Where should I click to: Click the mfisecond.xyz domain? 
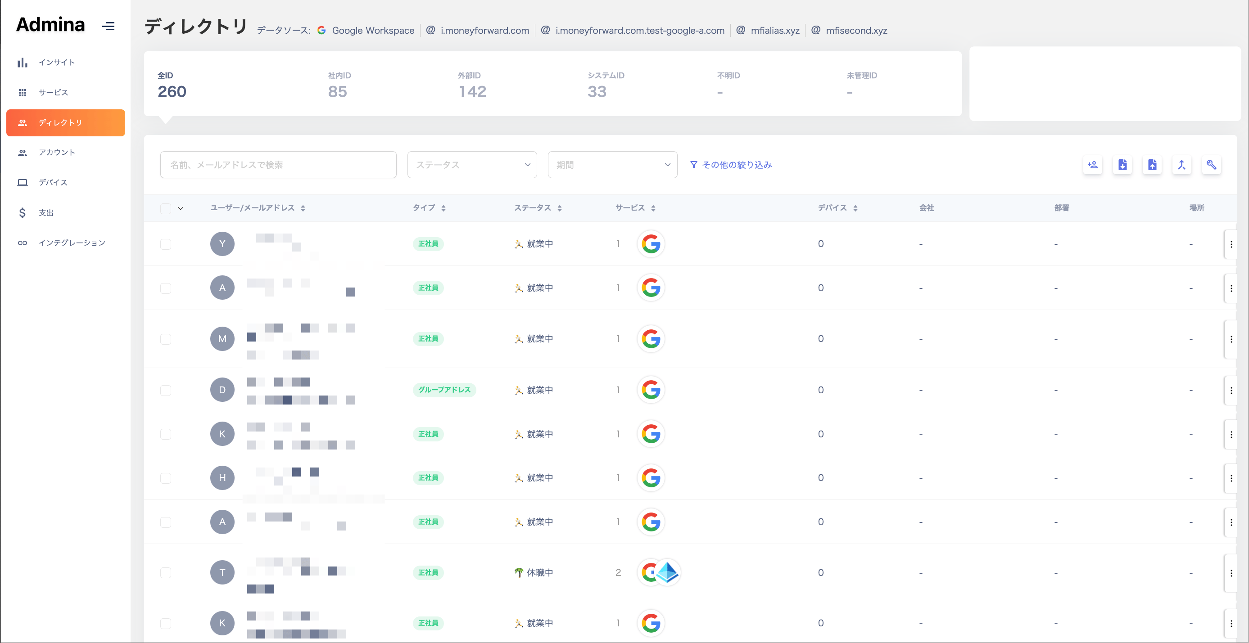(x=849, y=31)
